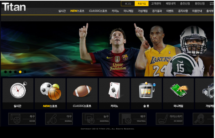Filter by 축구 Soccer icon
This screenshot has width=215, height=138.
point(22,119)
